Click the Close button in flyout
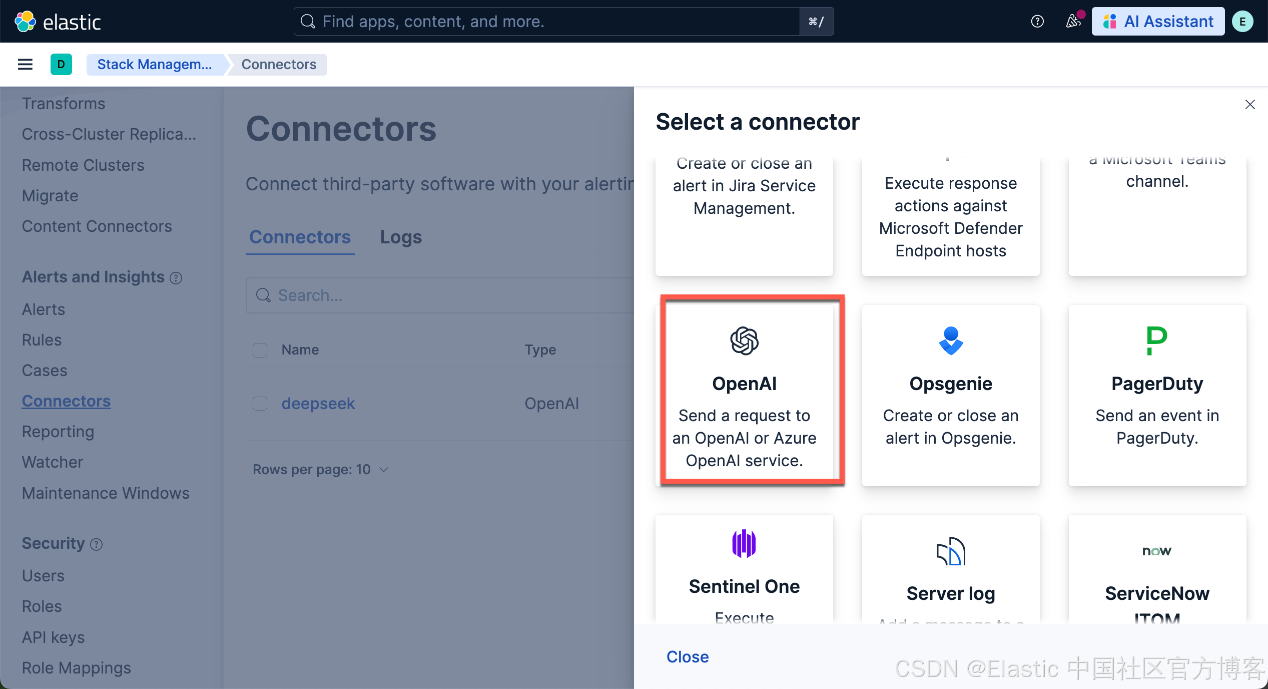 tap(687, 657)
